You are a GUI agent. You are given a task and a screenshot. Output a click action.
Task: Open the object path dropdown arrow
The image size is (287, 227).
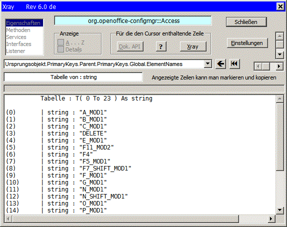(x=207, y=64)
